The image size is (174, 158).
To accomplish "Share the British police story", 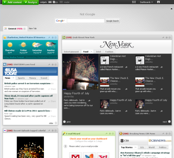I will (52, 89).
